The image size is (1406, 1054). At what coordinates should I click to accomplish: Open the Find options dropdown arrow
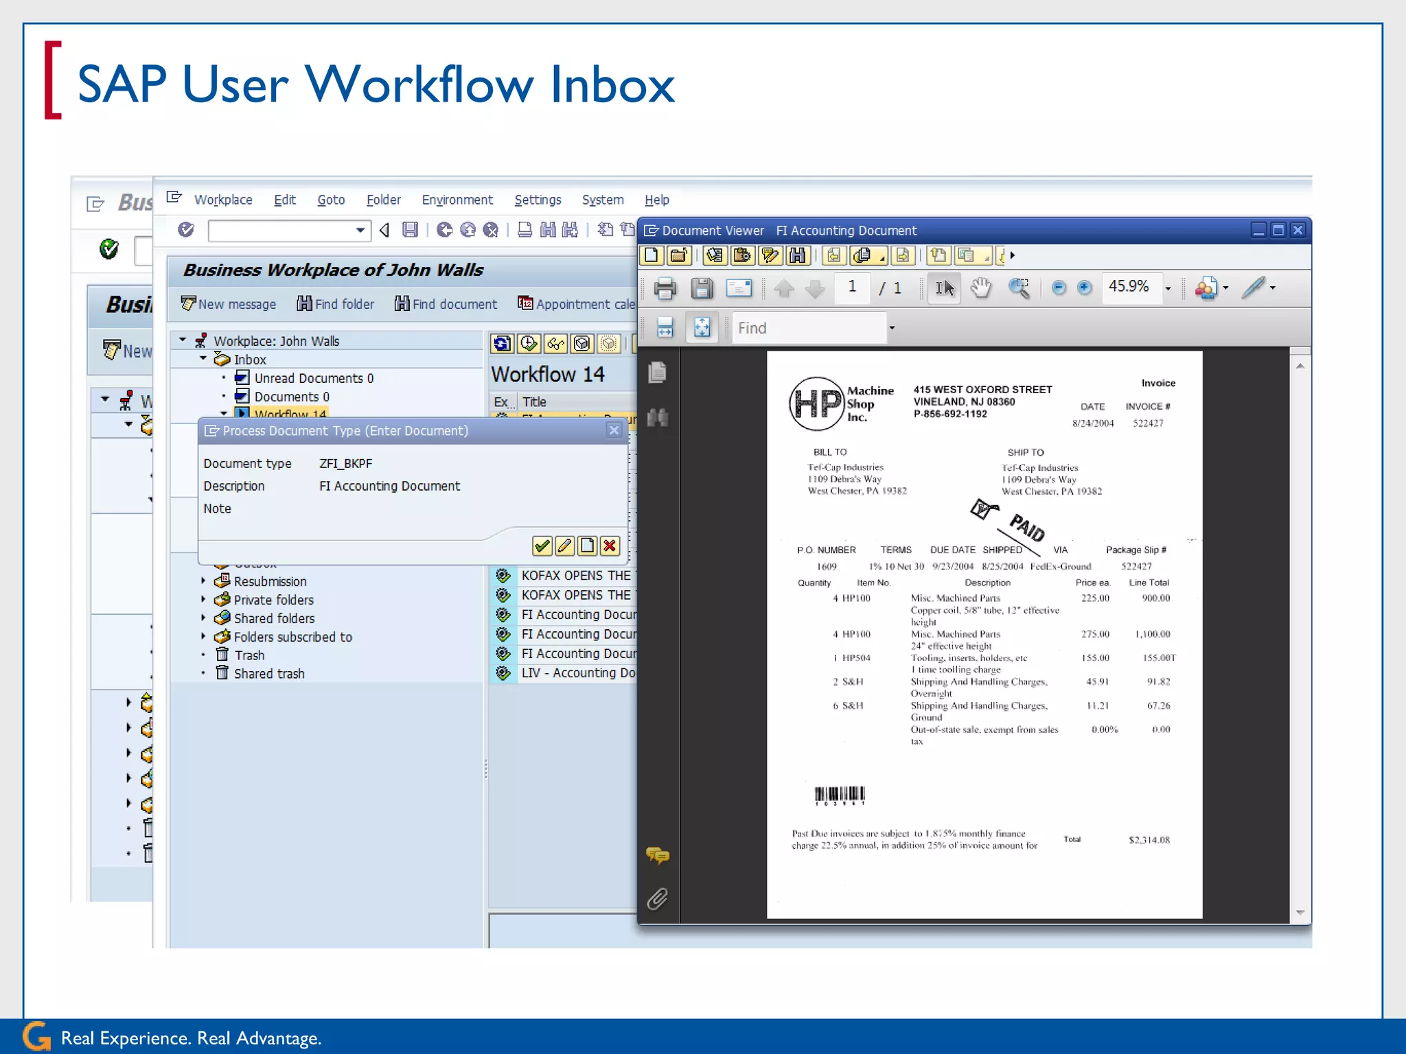[x=892, y=328]
